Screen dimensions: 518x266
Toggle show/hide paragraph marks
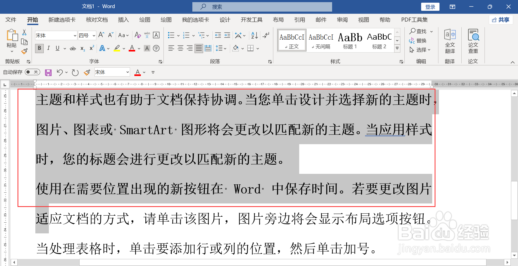click(x=266, y=35)
